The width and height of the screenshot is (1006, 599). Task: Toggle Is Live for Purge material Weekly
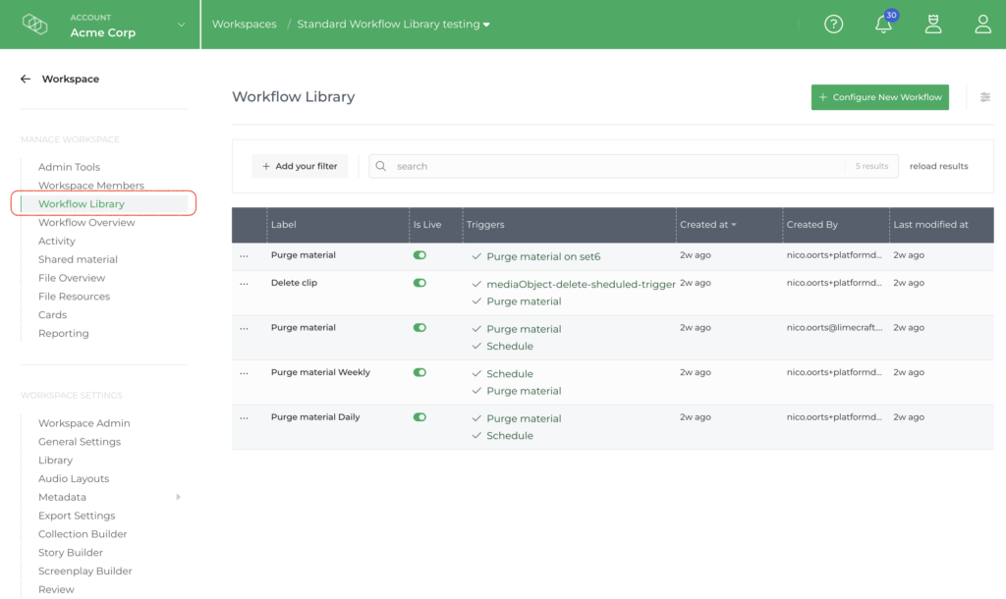[x=419, y=372]
